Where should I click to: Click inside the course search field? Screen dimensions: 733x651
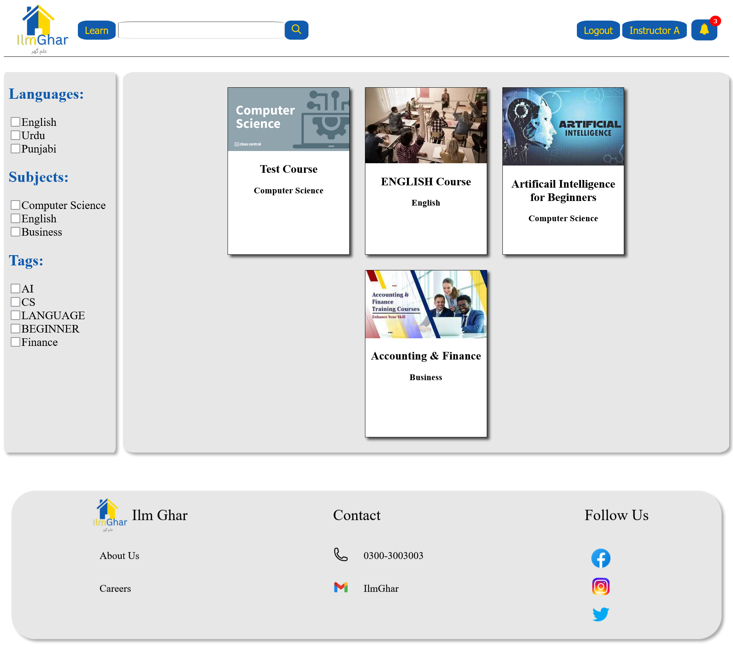(201, 30)
